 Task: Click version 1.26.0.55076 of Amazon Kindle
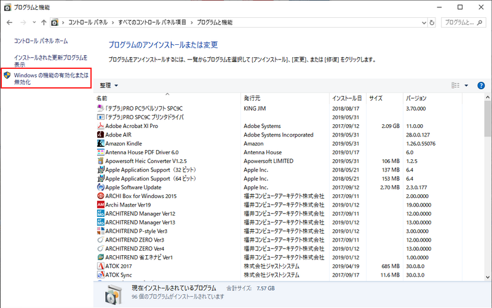pyautogui.click(x=421, y=144)
